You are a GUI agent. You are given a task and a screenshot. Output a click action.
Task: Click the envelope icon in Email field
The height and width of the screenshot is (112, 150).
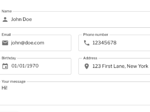(5, 43)
